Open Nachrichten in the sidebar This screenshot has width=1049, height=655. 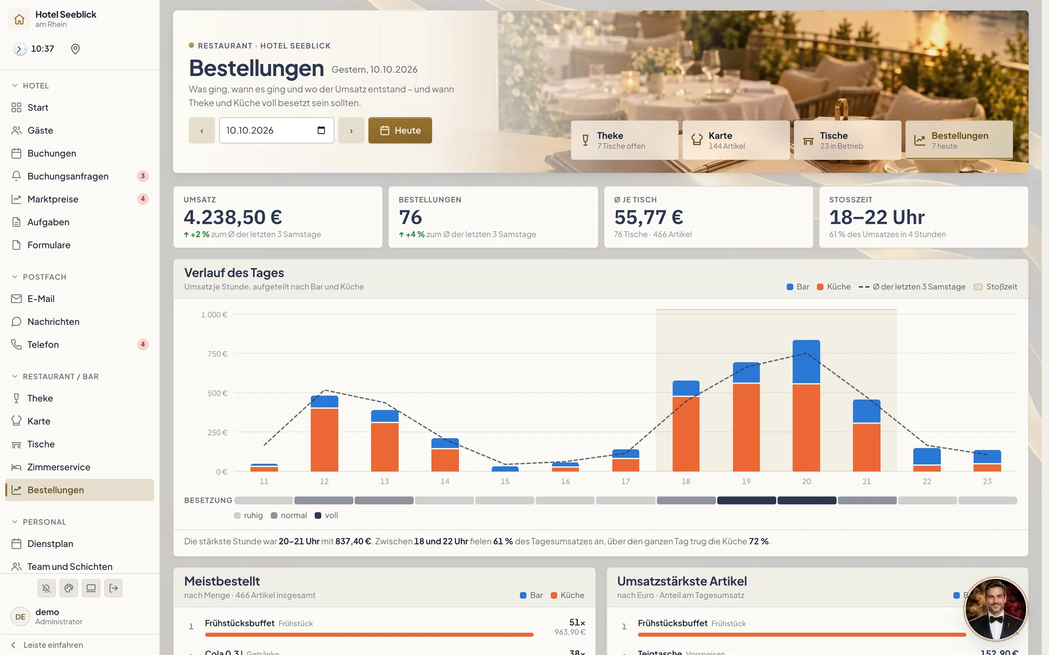pyautogui.click(x=80, y=322)
